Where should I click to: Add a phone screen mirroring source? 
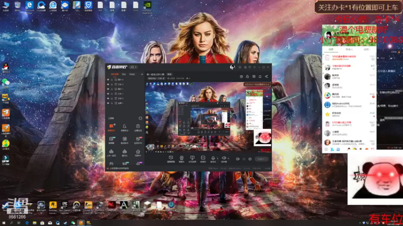point(192,159)
